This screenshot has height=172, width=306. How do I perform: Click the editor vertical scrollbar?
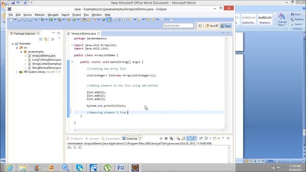coord(226,82)
